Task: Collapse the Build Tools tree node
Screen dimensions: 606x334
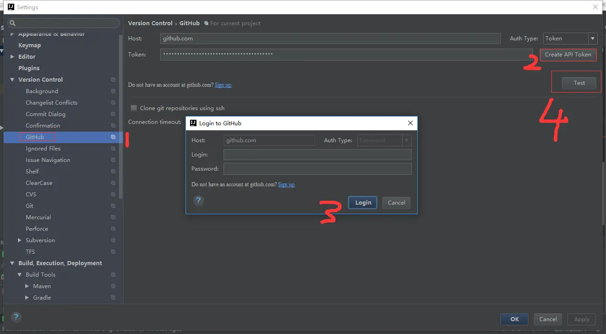Action: (x=20, y=275)
